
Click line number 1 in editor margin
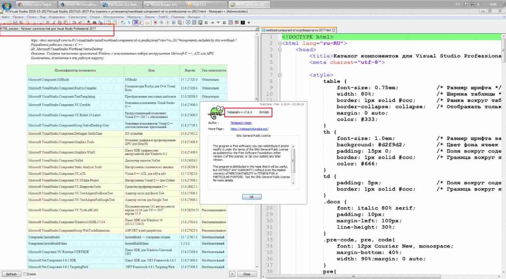[271, 37]
